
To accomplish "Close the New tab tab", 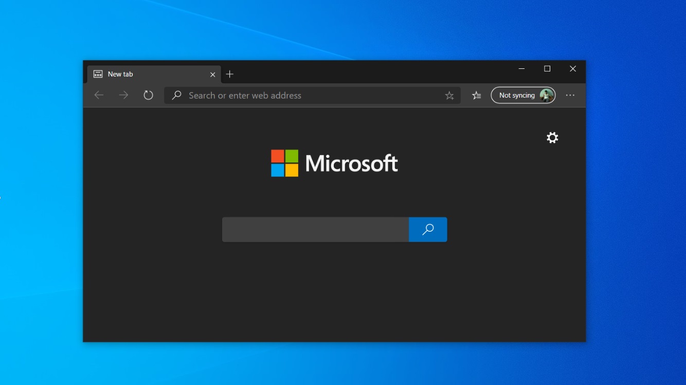I will (x=212, y=74).
